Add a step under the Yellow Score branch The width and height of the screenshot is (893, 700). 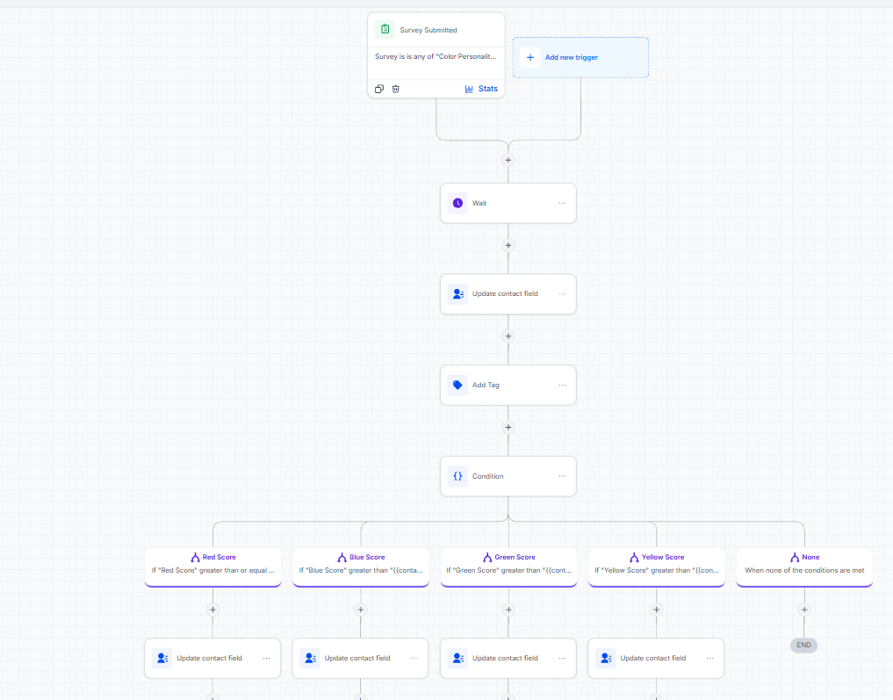[x=656, y=610]
